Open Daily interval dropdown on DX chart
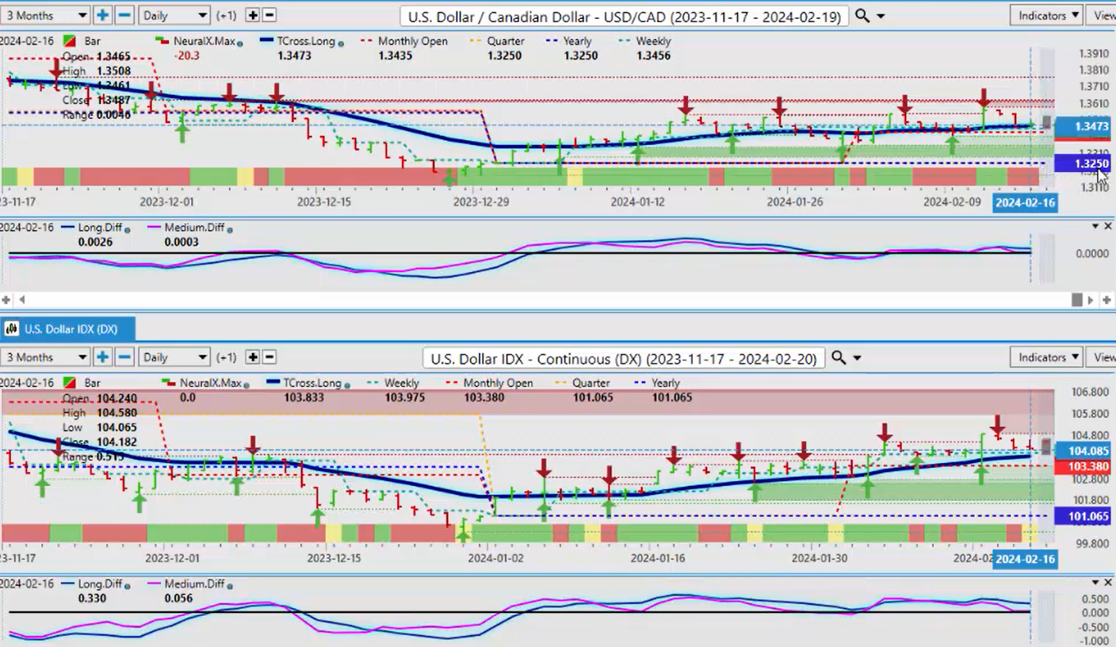 click(174, 357)
